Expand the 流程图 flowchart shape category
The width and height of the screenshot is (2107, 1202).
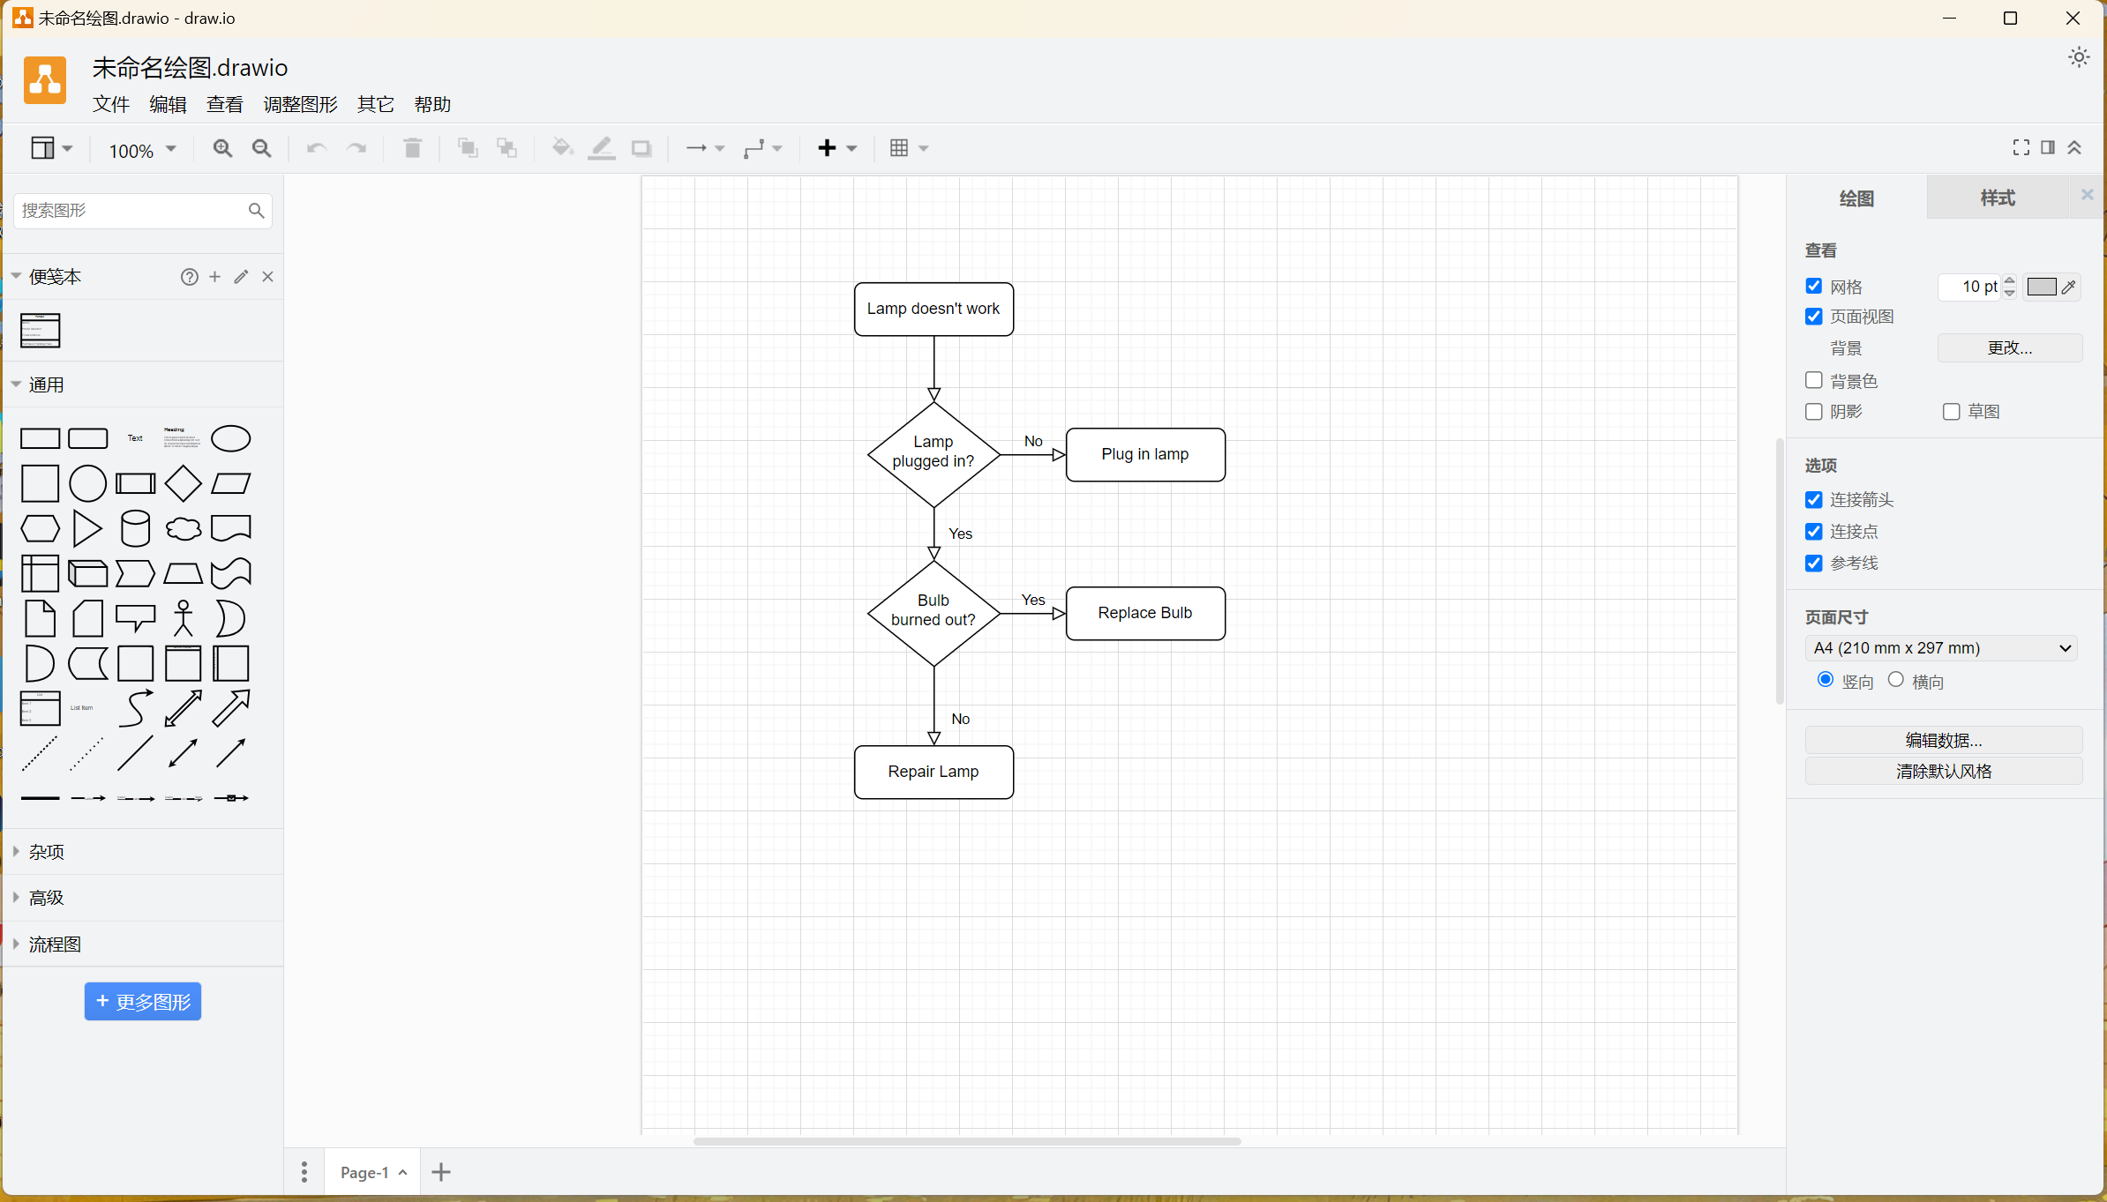coord(55,944)
